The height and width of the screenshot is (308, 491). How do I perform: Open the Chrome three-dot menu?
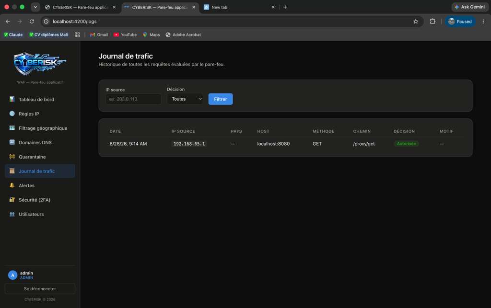coord(483,22)
